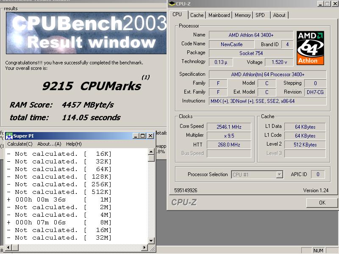Screen dimensions: 339x254
Task: Click the Super PI horizontal scrollbar thumb
Action: 15,247
